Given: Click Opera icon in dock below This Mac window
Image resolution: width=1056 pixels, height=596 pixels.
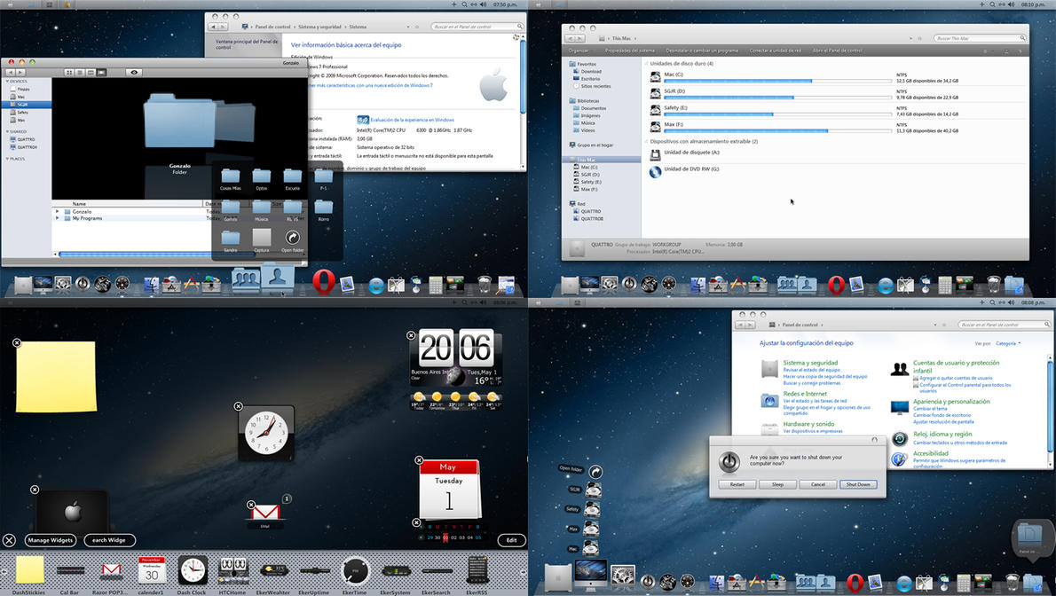Looking at the screenshot, I should [x=836, y=284].
